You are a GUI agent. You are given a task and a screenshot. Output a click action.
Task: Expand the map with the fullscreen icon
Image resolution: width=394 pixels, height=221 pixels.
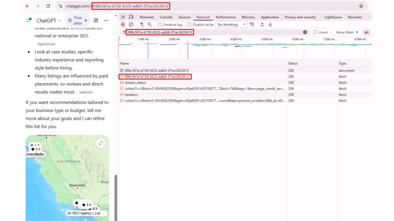click(101, 143)
